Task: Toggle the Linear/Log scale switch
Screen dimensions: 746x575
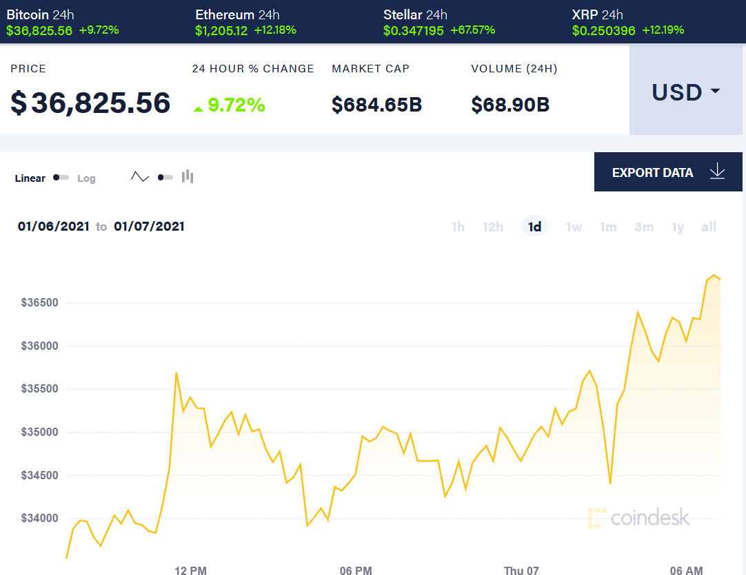Action: pyautogui.click(x=61, y=178)
